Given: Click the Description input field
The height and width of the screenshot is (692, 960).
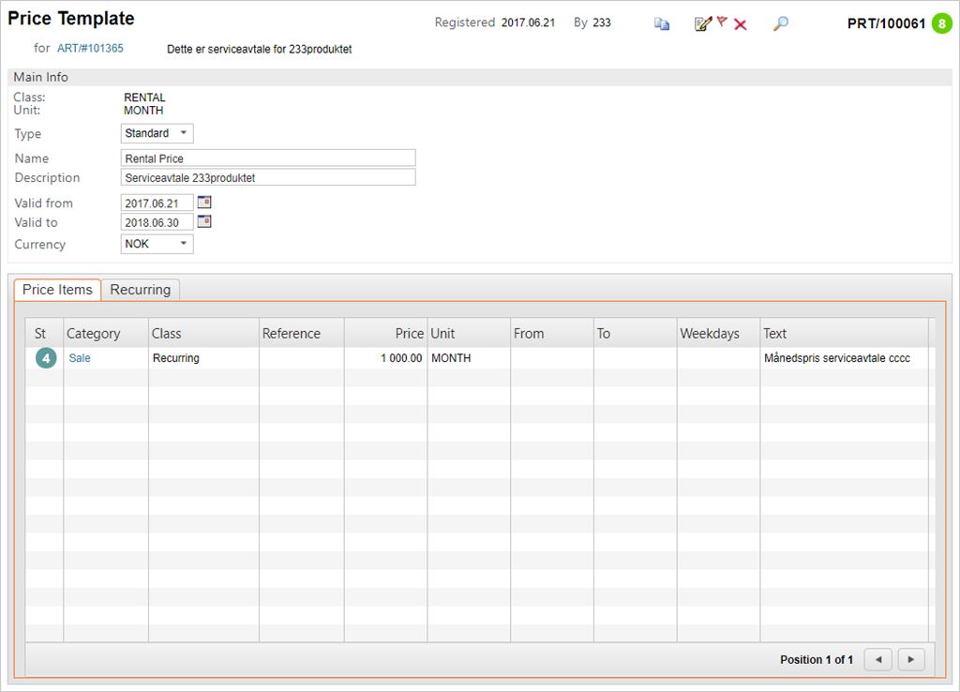Looking at the screenshot, I should coord(268,177).
